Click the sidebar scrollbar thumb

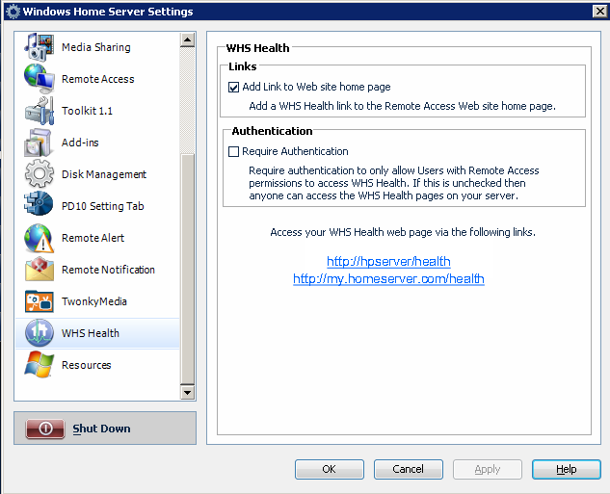[x=188, y=269]
